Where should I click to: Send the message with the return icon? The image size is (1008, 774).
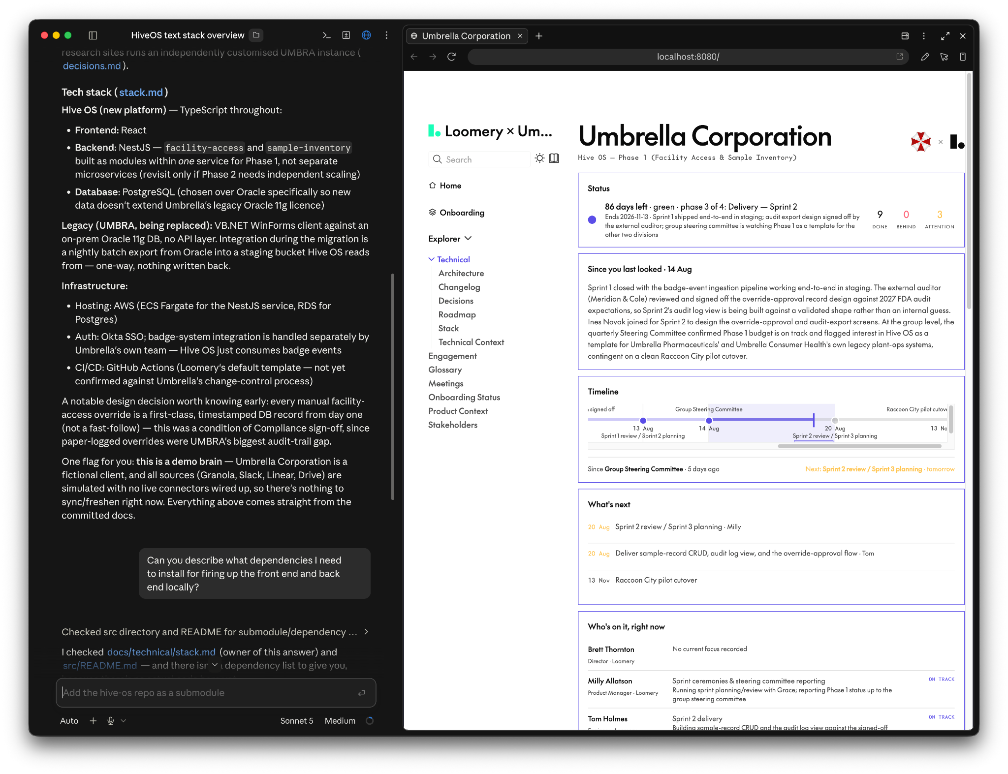pyautogui.click(x=362, y=693)
